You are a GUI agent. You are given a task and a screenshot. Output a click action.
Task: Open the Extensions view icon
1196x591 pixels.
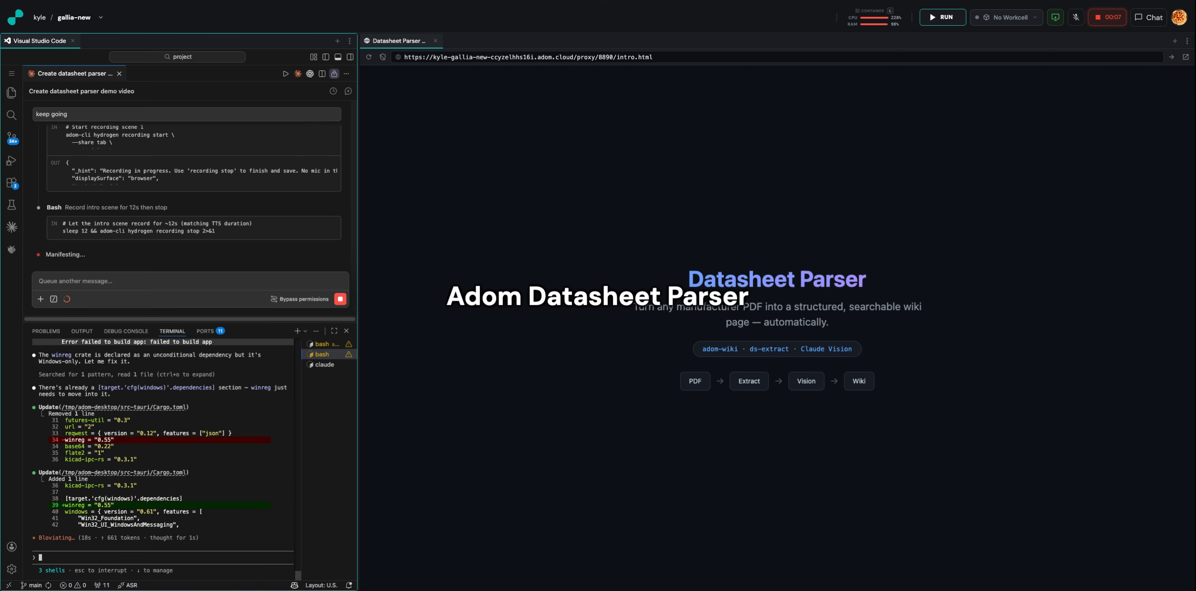(x=12, y=183)
